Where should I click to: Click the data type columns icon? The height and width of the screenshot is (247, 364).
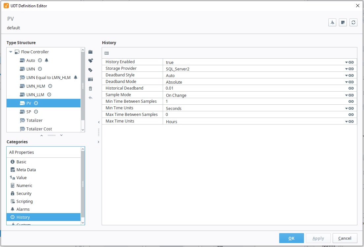(x=90, y=79)
